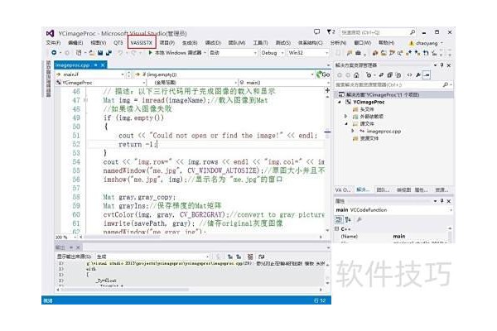Toggle Show All Files in Solution Explorer
Viewport: 497px width, 331px height.
(x=398, y=75)
